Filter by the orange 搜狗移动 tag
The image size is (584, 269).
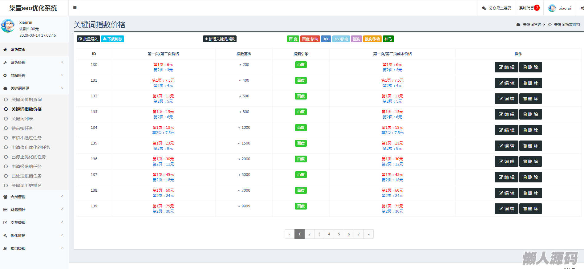pos(372,39)
